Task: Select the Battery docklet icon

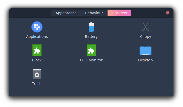Action: (x=91, y=27)
